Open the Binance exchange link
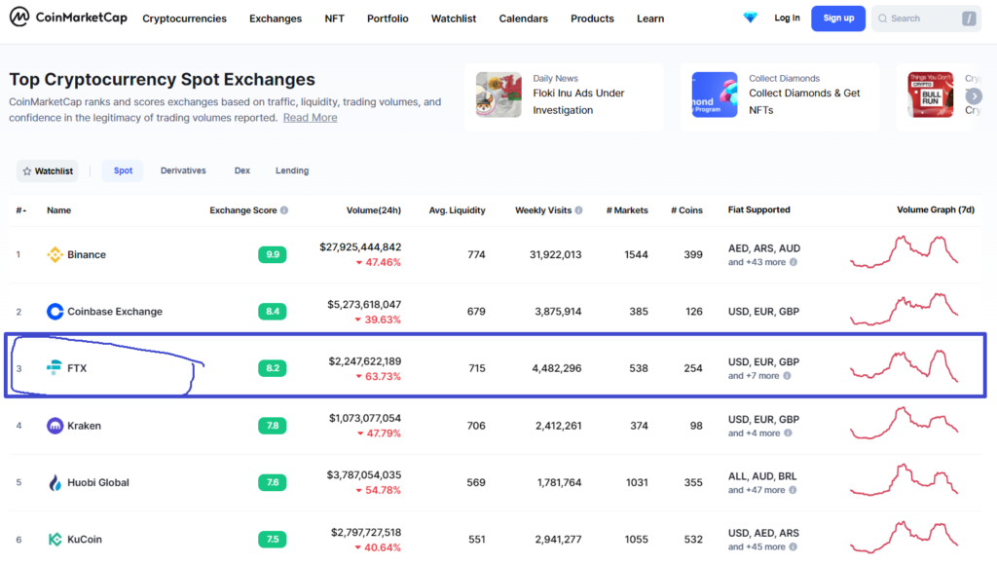The height and width of the screenshot is (565, 997). click(87, 254)
